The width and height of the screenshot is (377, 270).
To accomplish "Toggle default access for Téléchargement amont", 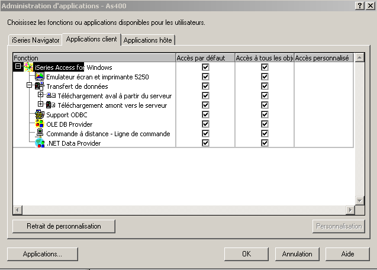I will coord(205,105).
